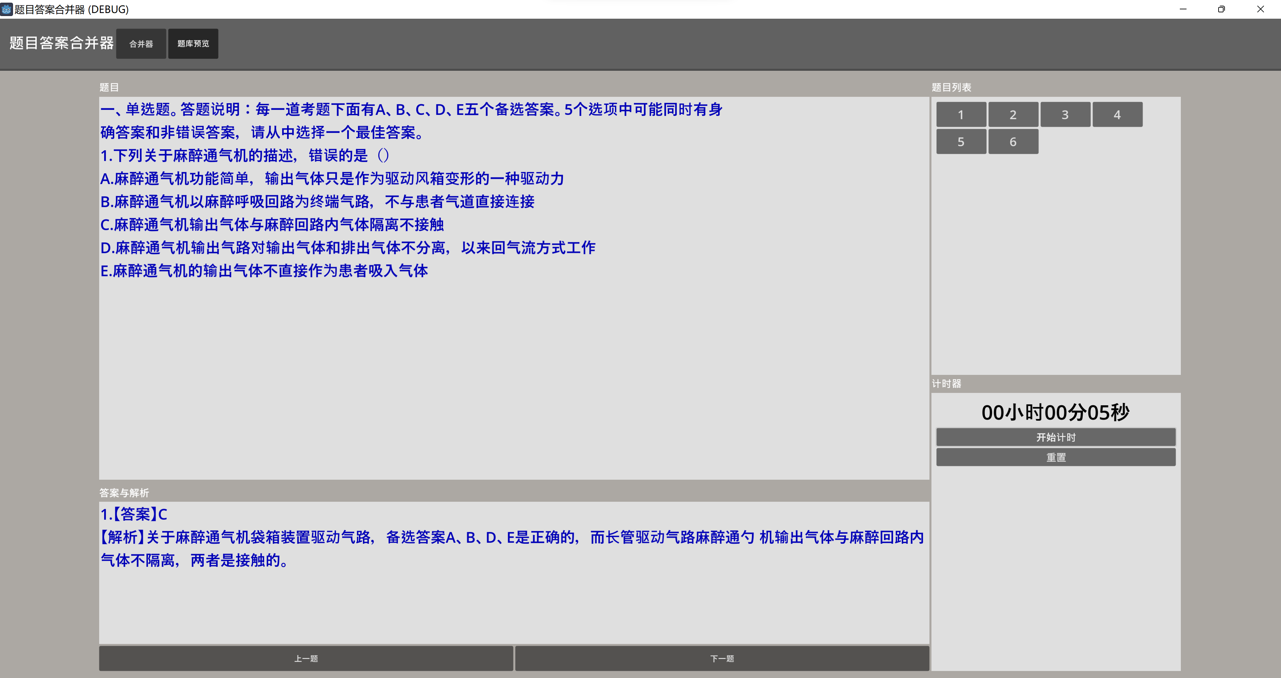Open the 合并器 tab
Screen dimensions: 1281x678
(141, 44)
